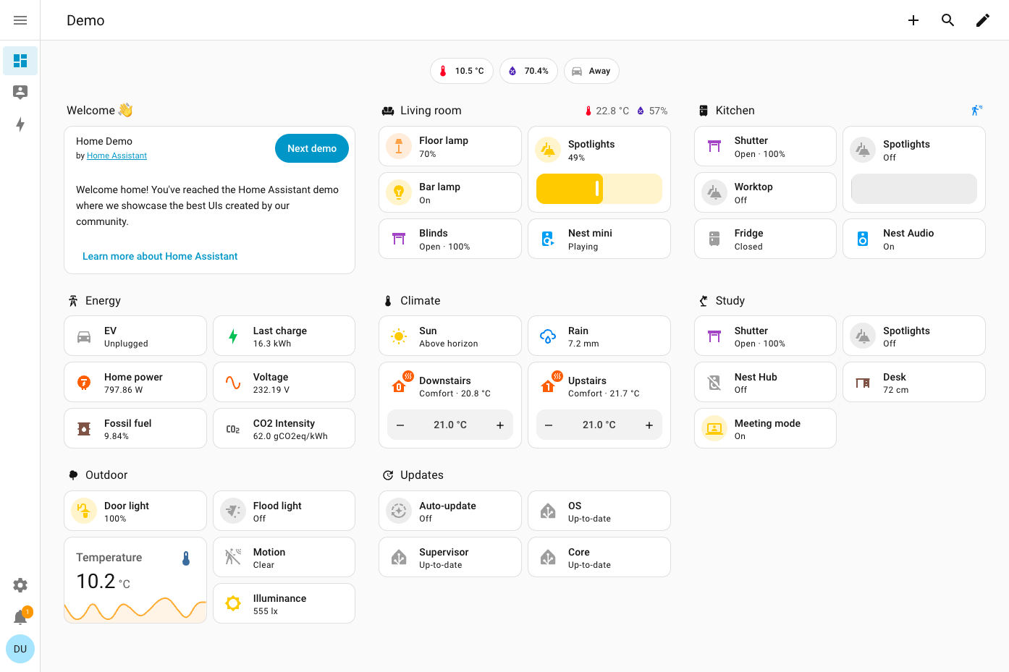
Task: Adjust the Living room Spotlights brightness slider
Action: pyautogui.click(x=599, y=189)
